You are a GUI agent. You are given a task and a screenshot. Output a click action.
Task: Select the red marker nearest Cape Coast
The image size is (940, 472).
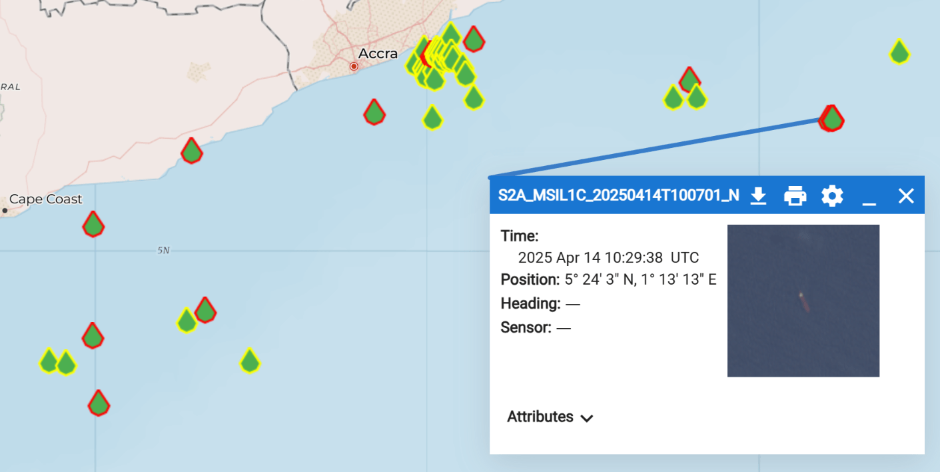click(93, 223)
